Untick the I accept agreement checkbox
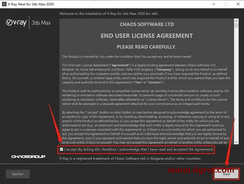Screen dimensions: 244x184 (61, 149)
